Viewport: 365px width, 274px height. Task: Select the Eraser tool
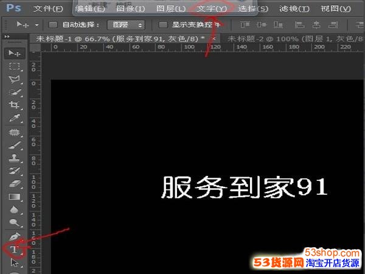(15, 184)
